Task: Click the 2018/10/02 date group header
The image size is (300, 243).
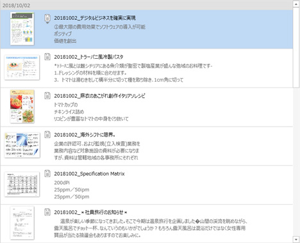Action: tap(147, 5)
